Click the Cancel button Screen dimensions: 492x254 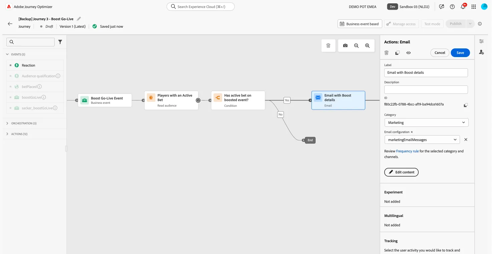(440, 53)
